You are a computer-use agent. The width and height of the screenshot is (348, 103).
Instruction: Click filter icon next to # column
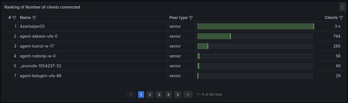(14, 18)
